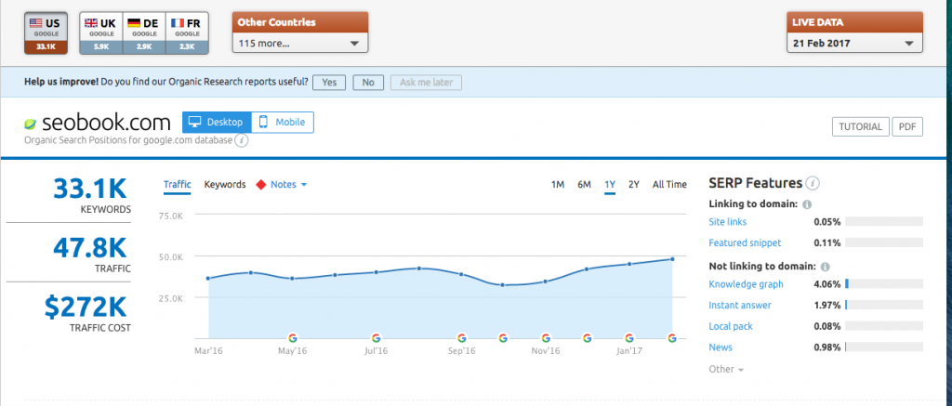952x406 pixels.
Task: Set chart range to 6M
Action: [584, 185]
